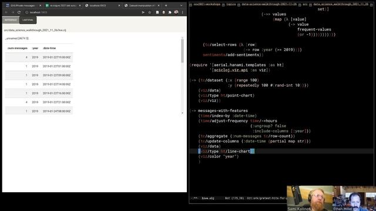Image resolution: width=376 pixels, height=211 pixels.
Task: Click 'time/index-by :date-time' code line
Action: pyautogui.click(x=227, y=116)
